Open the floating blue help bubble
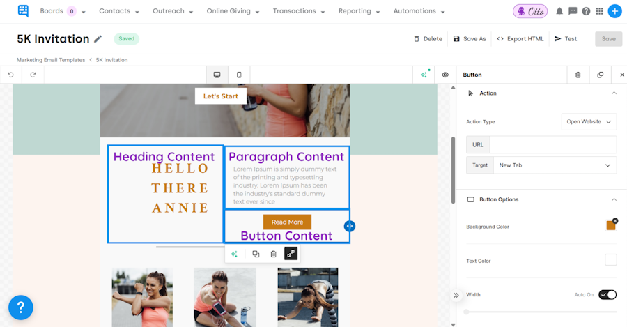The image size is (627, 327). tap(21, 307)
